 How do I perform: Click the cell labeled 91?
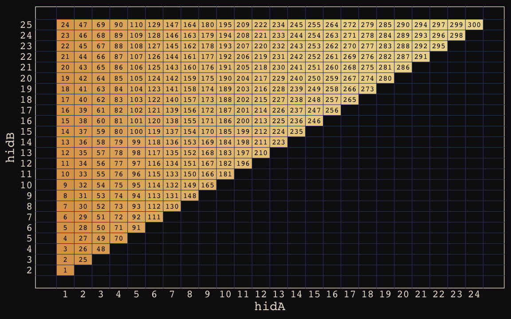coord(136,228)
